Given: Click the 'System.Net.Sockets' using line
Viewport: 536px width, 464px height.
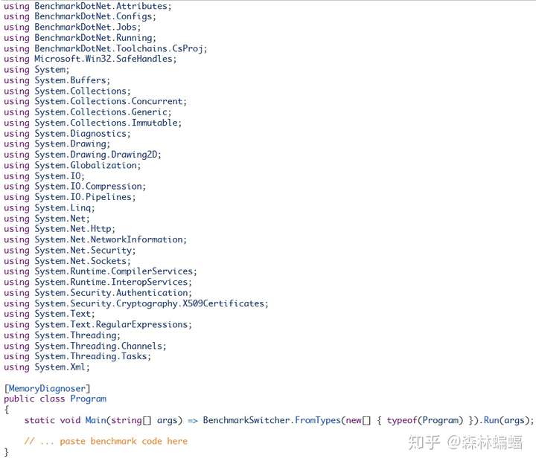Looking at the screenshot, I should (67, 261).
